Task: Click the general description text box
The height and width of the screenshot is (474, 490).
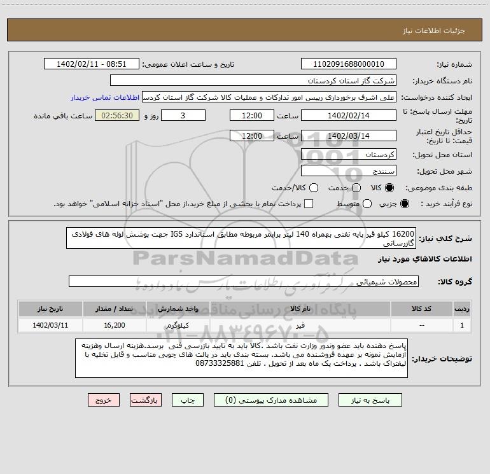Action: click(x=241, y=239)
